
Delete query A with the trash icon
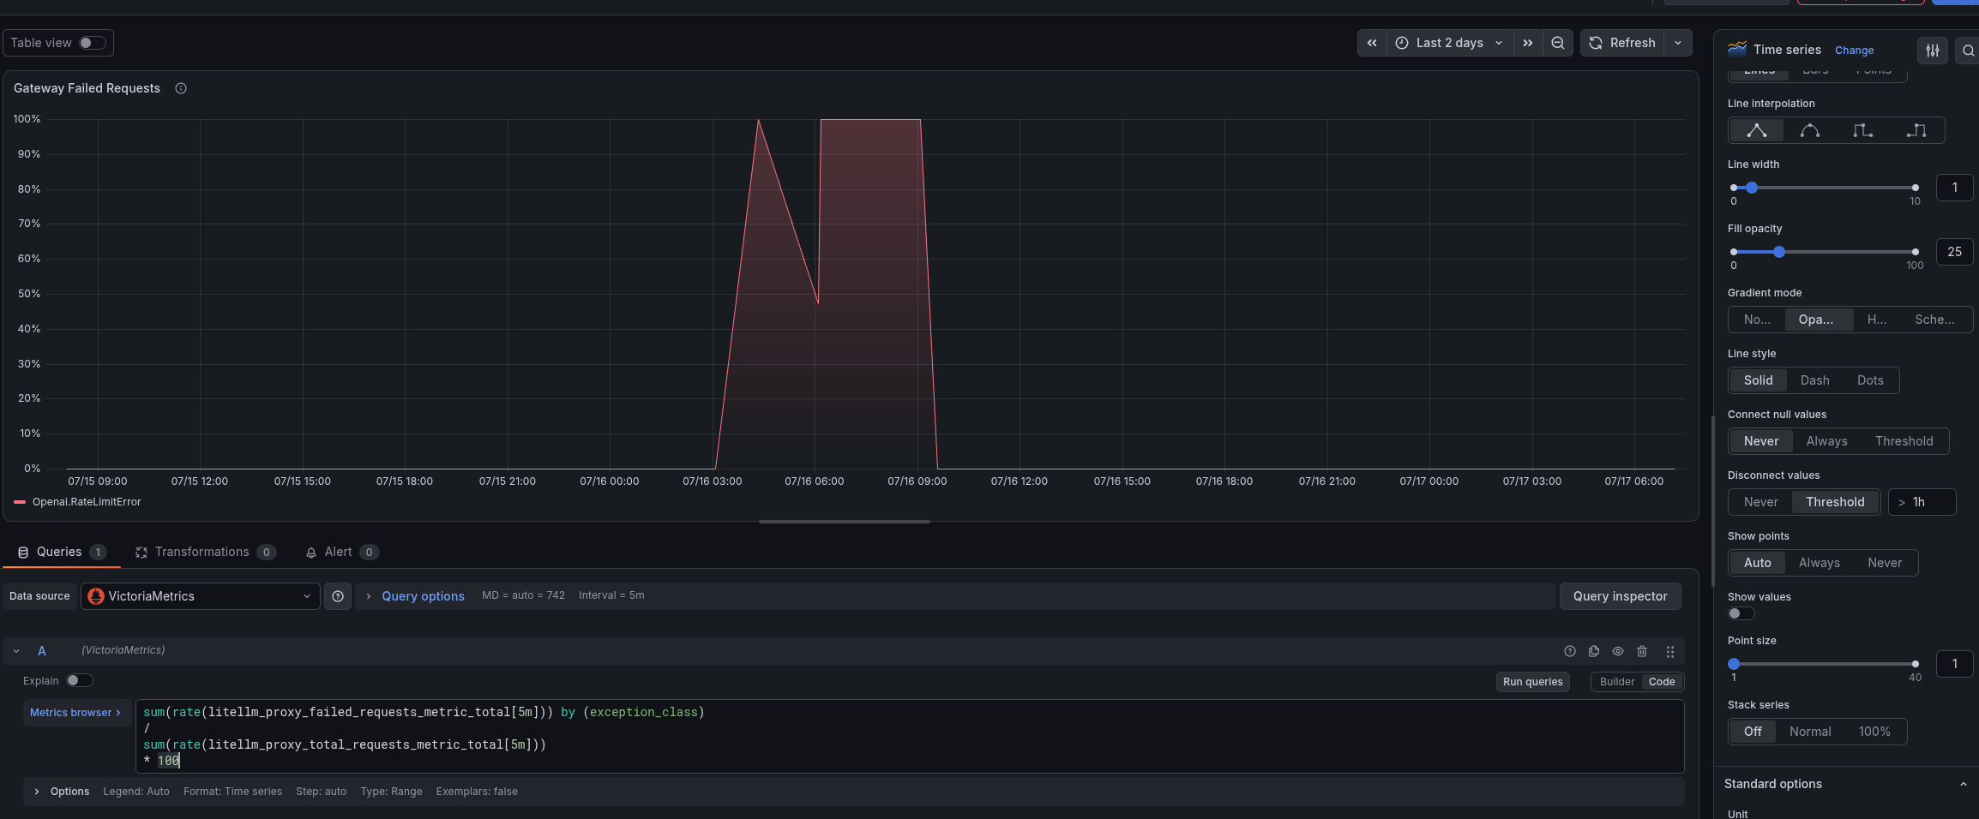tap(1642, 651)
